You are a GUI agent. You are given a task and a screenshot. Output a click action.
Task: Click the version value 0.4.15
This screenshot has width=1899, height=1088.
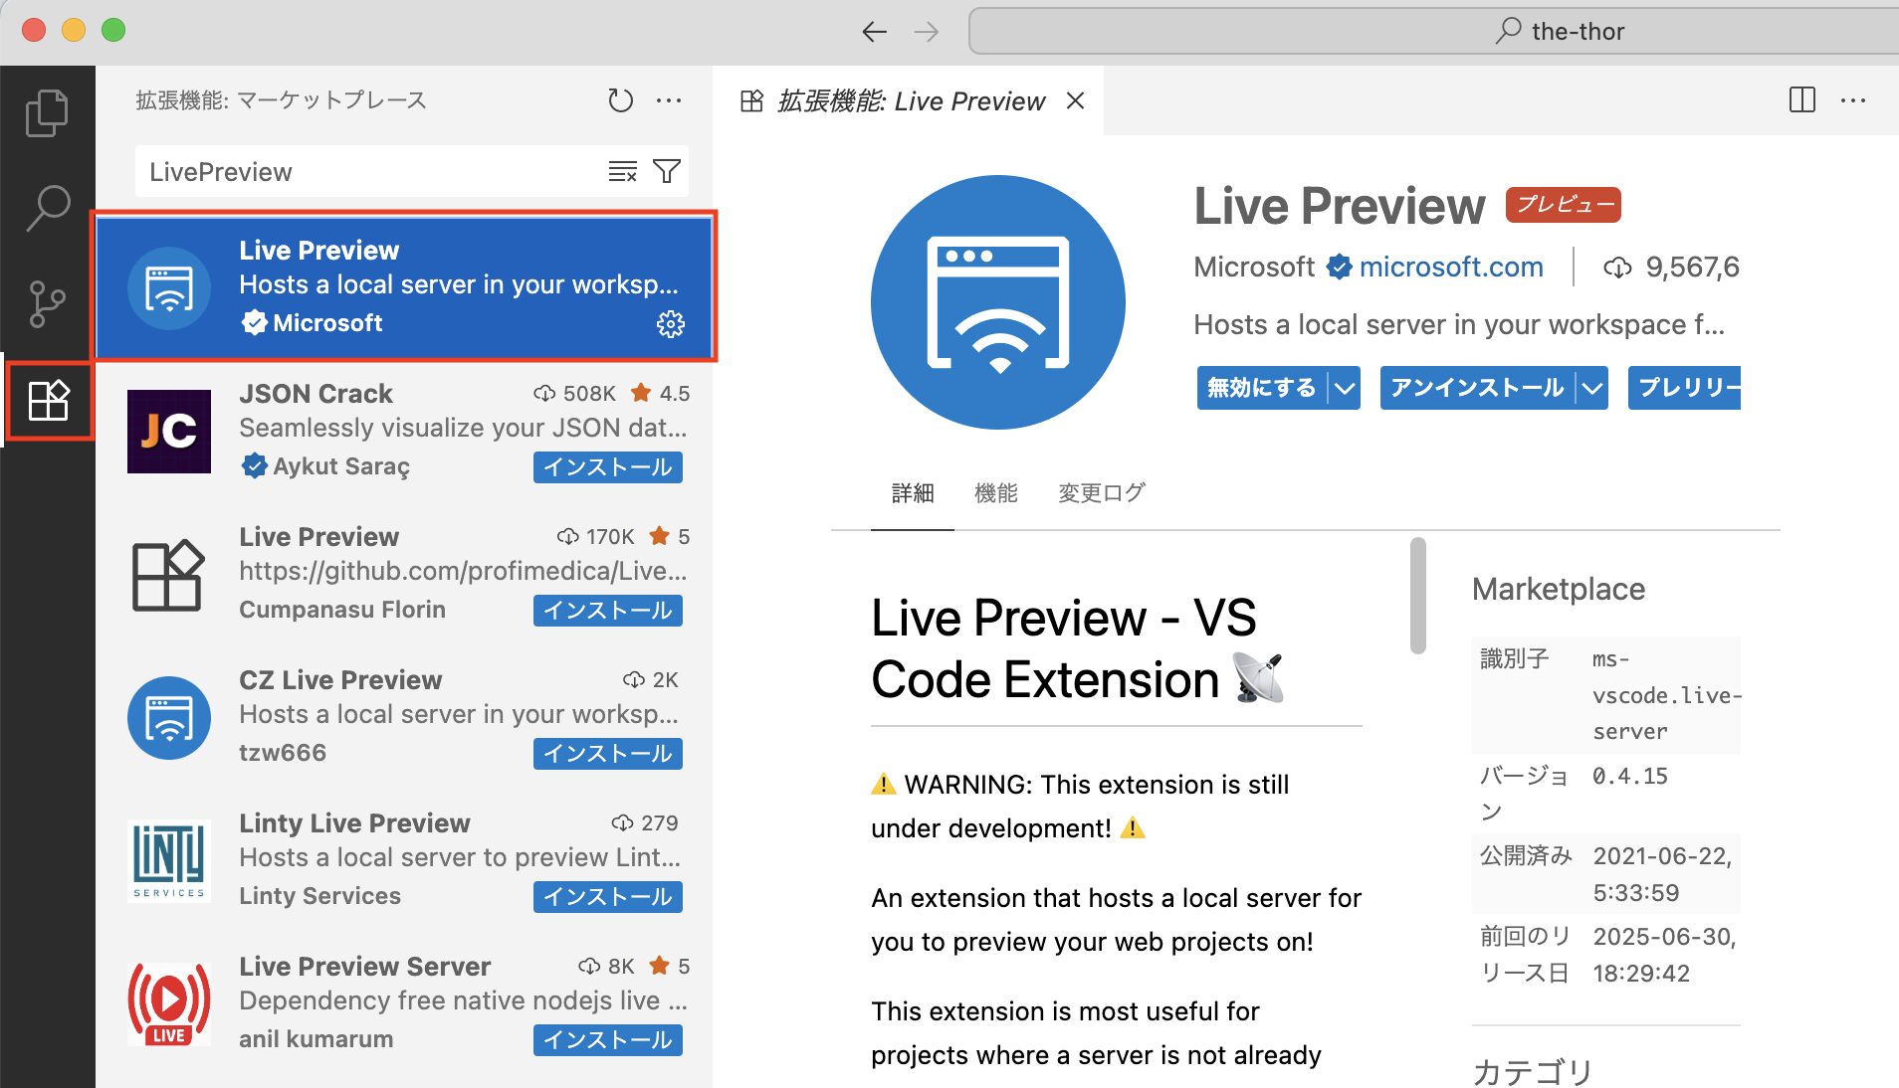coord(1630,776)
